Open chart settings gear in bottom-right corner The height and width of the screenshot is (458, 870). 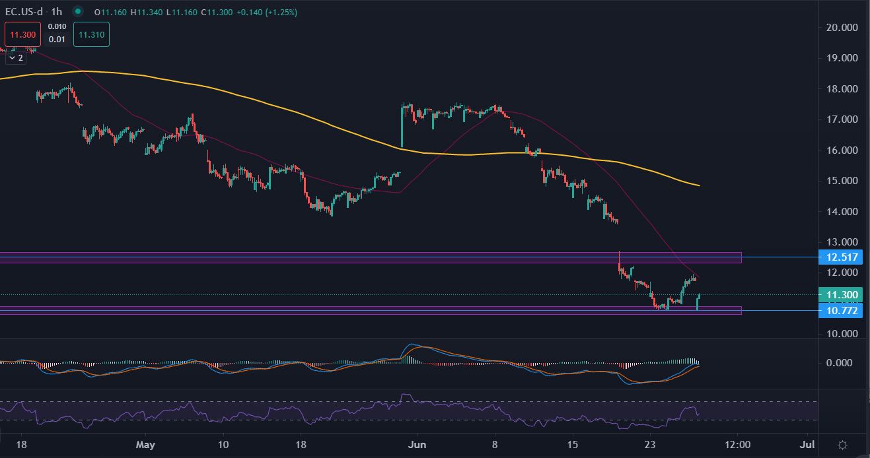(x=842, y=445)
